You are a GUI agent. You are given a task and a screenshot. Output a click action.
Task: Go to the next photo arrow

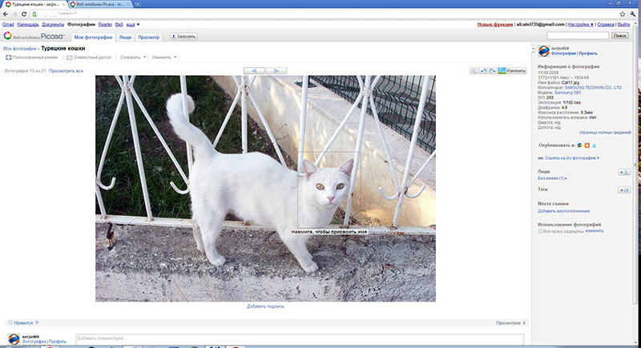(276, 70)
